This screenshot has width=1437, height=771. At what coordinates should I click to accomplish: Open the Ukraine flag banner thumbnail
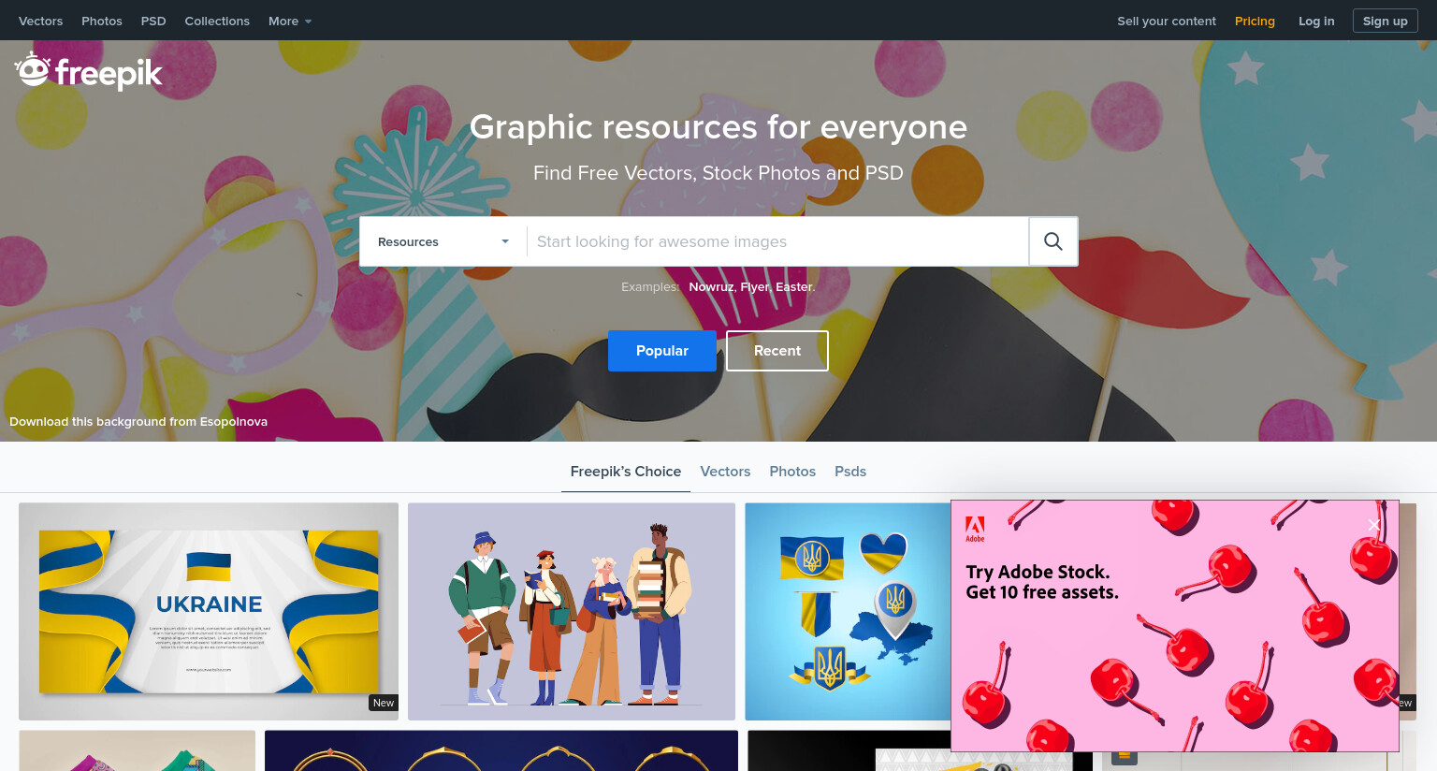[x=209, y=612]
